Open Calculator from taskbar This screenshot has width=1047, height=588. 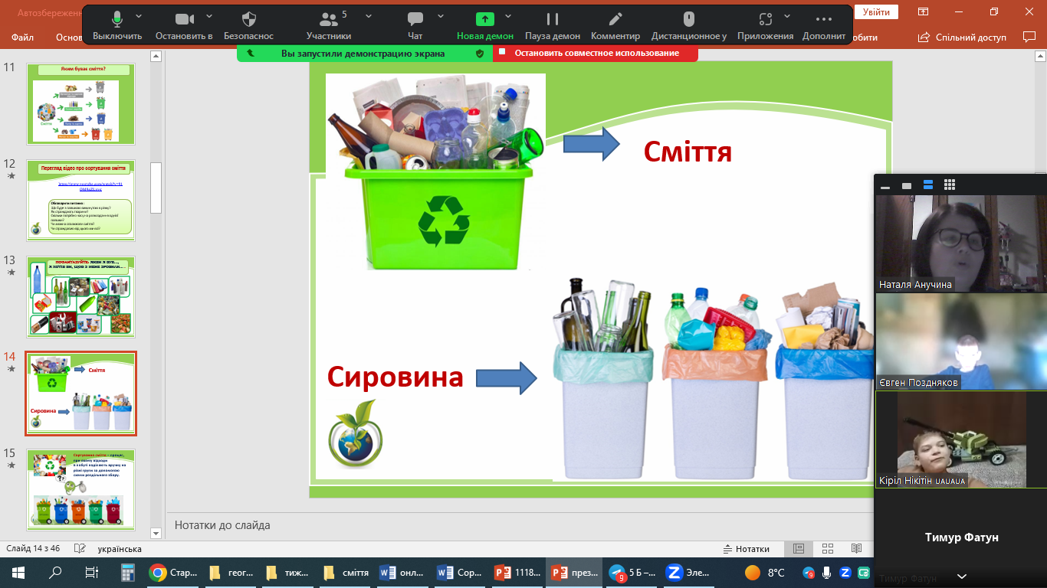[127, 572]
